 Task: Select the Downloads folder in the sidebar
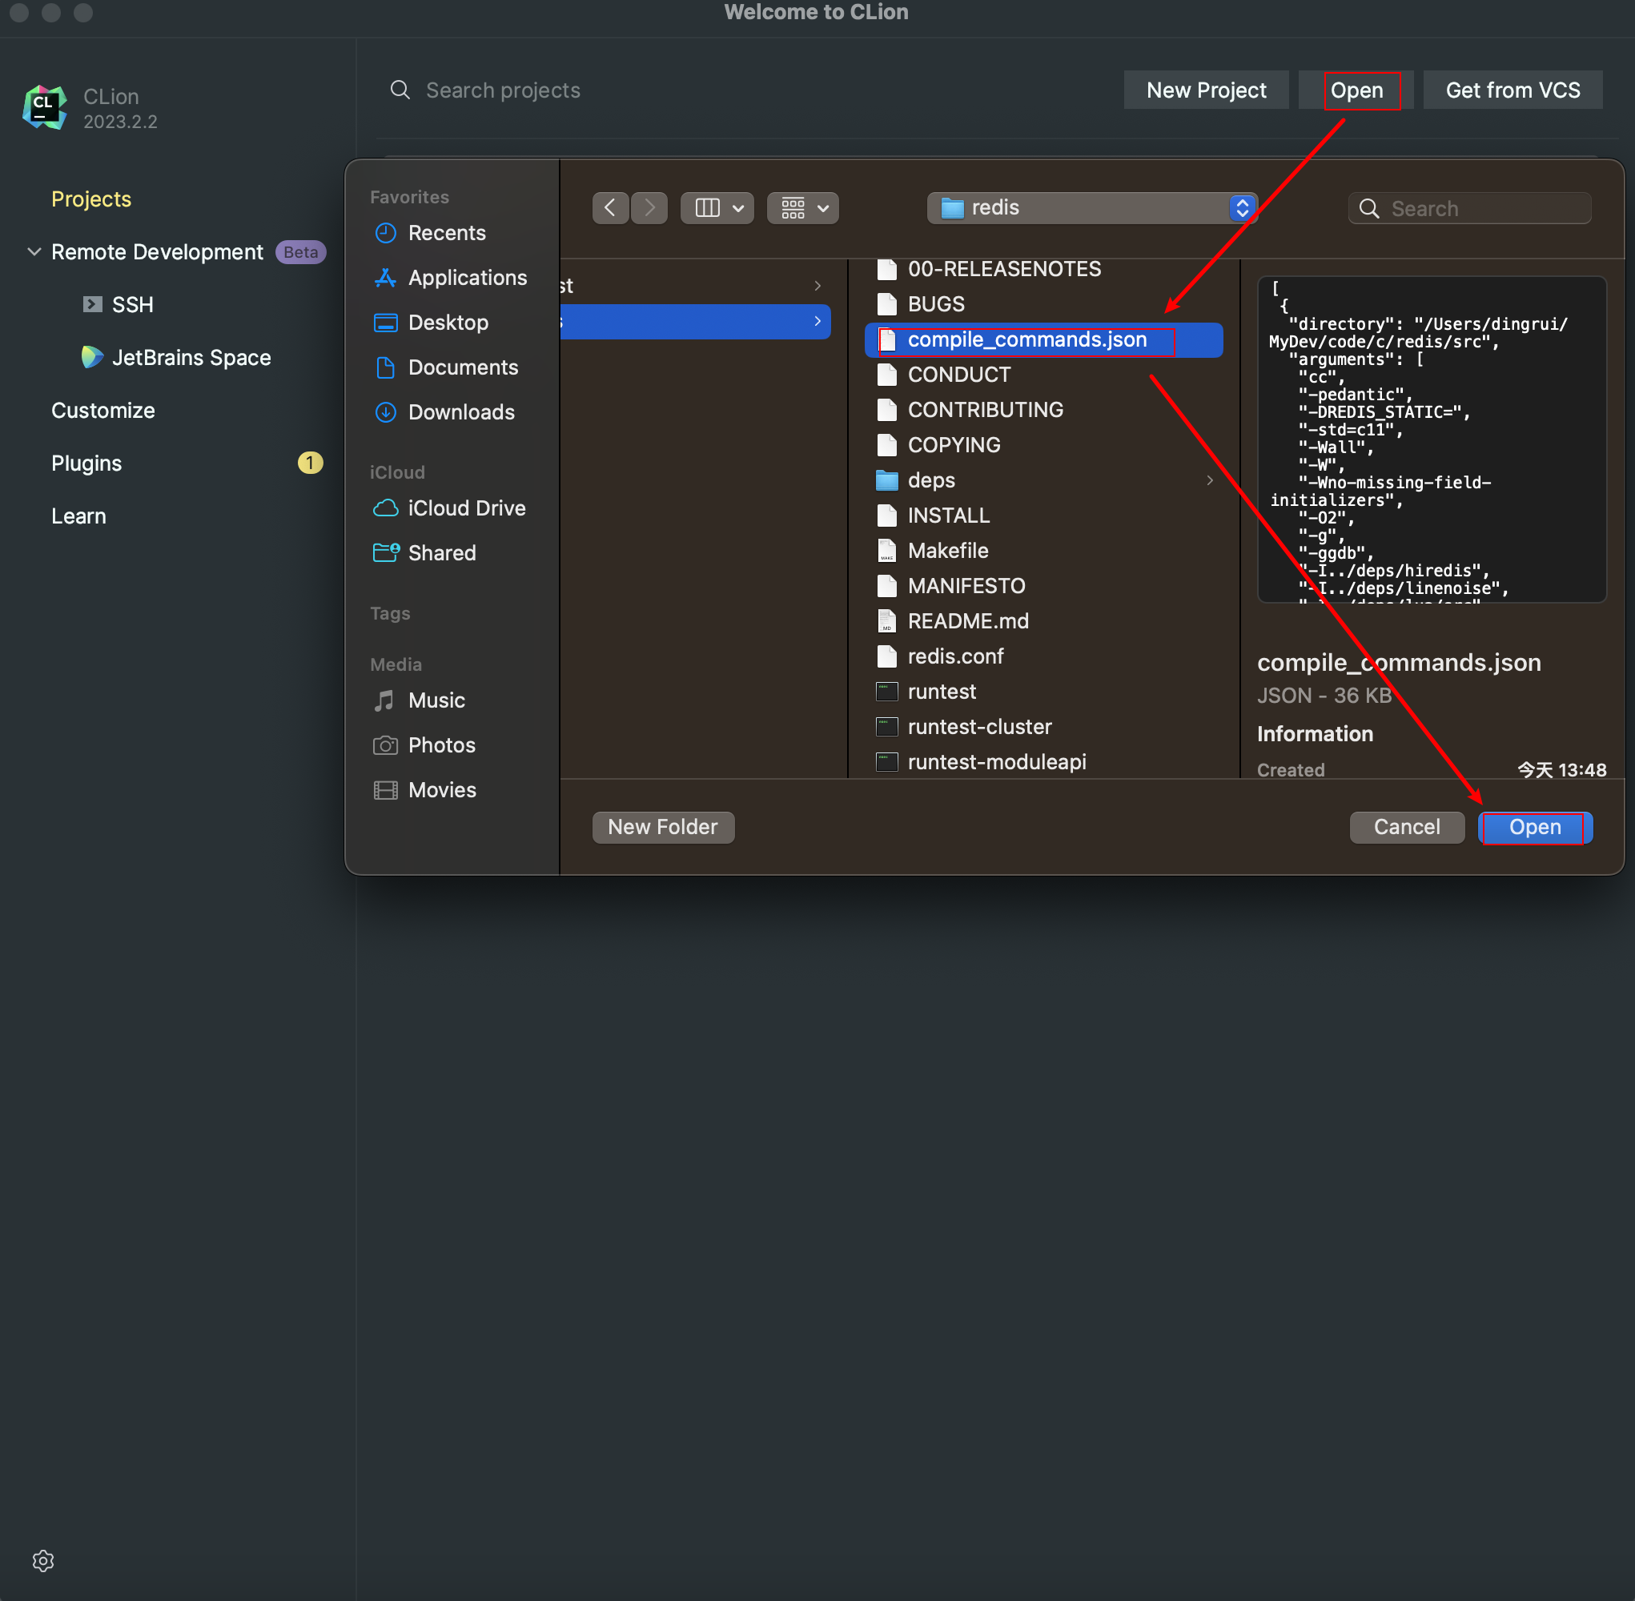pos(461,412)
